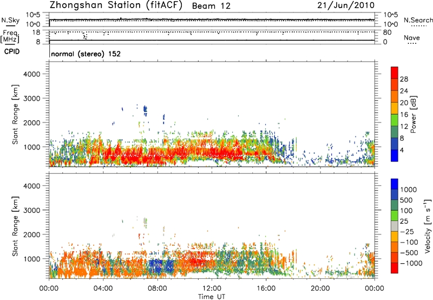The width and height of the screenshot is (433, 300).
Task: Click the '4' power colorbar value
Action: point(402,150)
